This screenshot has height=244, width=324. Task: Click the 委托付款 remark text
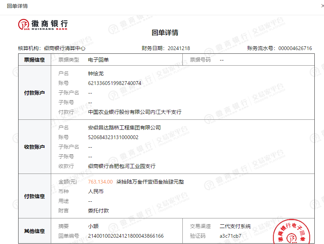coord(98,211)
